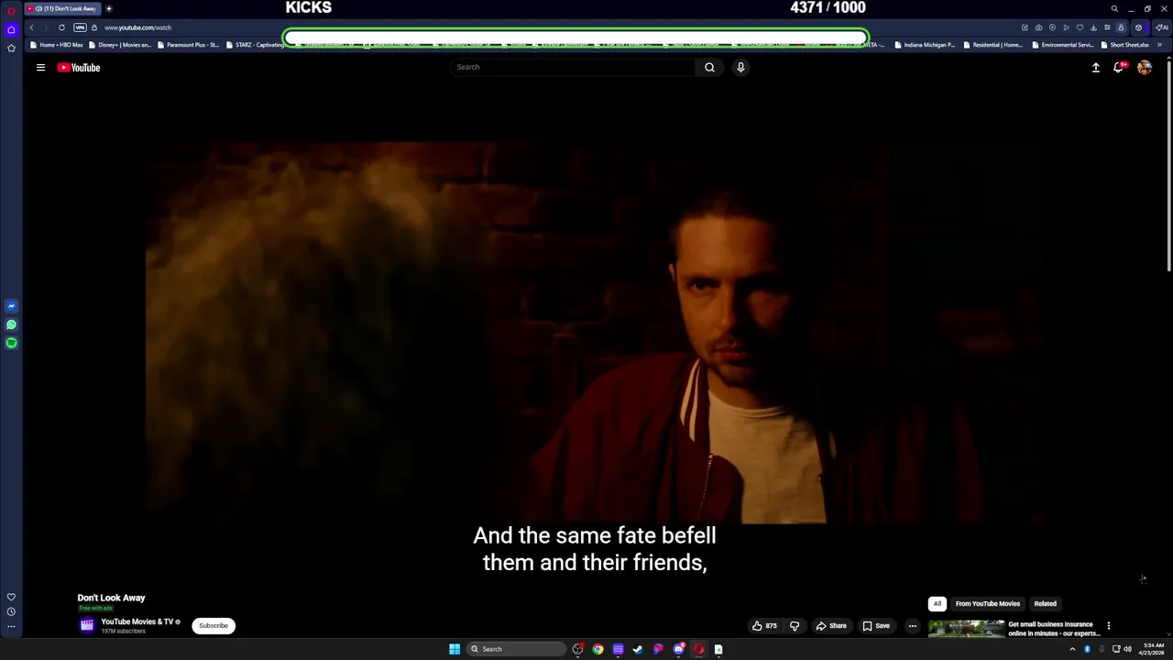
Task: Open Messenger in Opera sidebar
Action: [11, 306]
